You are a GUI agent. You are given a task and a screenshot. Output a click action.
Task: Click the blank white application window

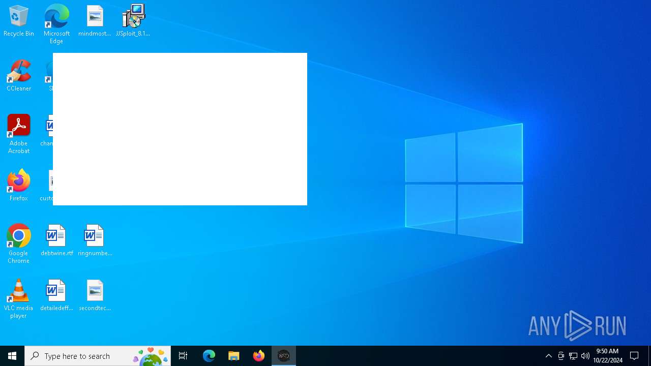[x=180, y=129]
